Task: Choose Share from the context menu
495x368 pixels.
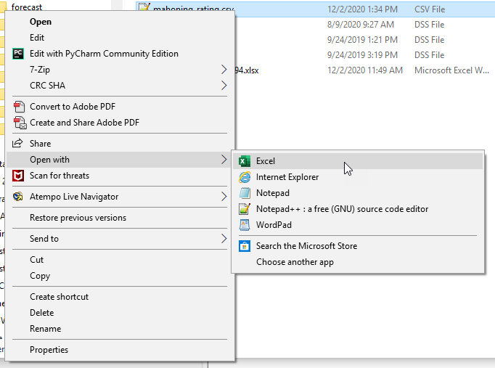Action: click(x=120, y=144)
